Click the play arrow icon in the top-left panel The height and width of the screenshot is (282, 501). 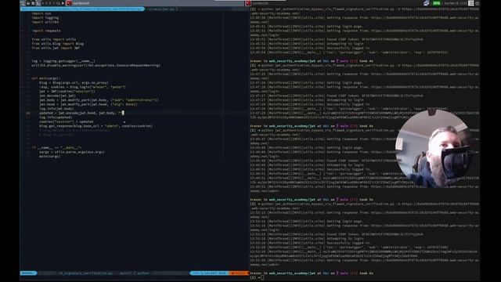63,3
